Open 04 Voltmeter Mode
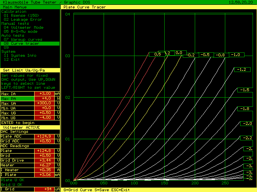This screenshot has width=257, height=192. coord(24,28)
